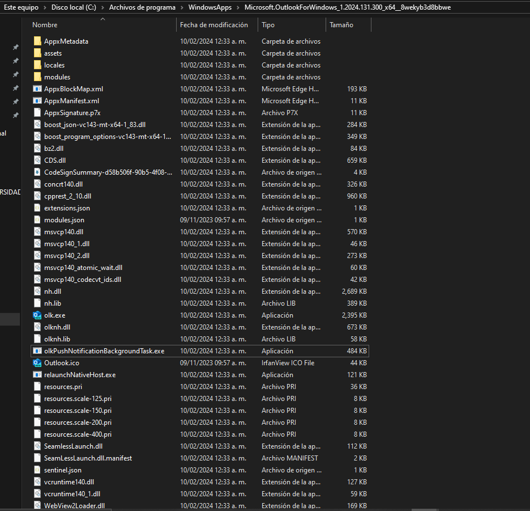Select the resources.scale-400.pri file name
This screenshot has height=511, width=530.
click(x=78, y=434)
